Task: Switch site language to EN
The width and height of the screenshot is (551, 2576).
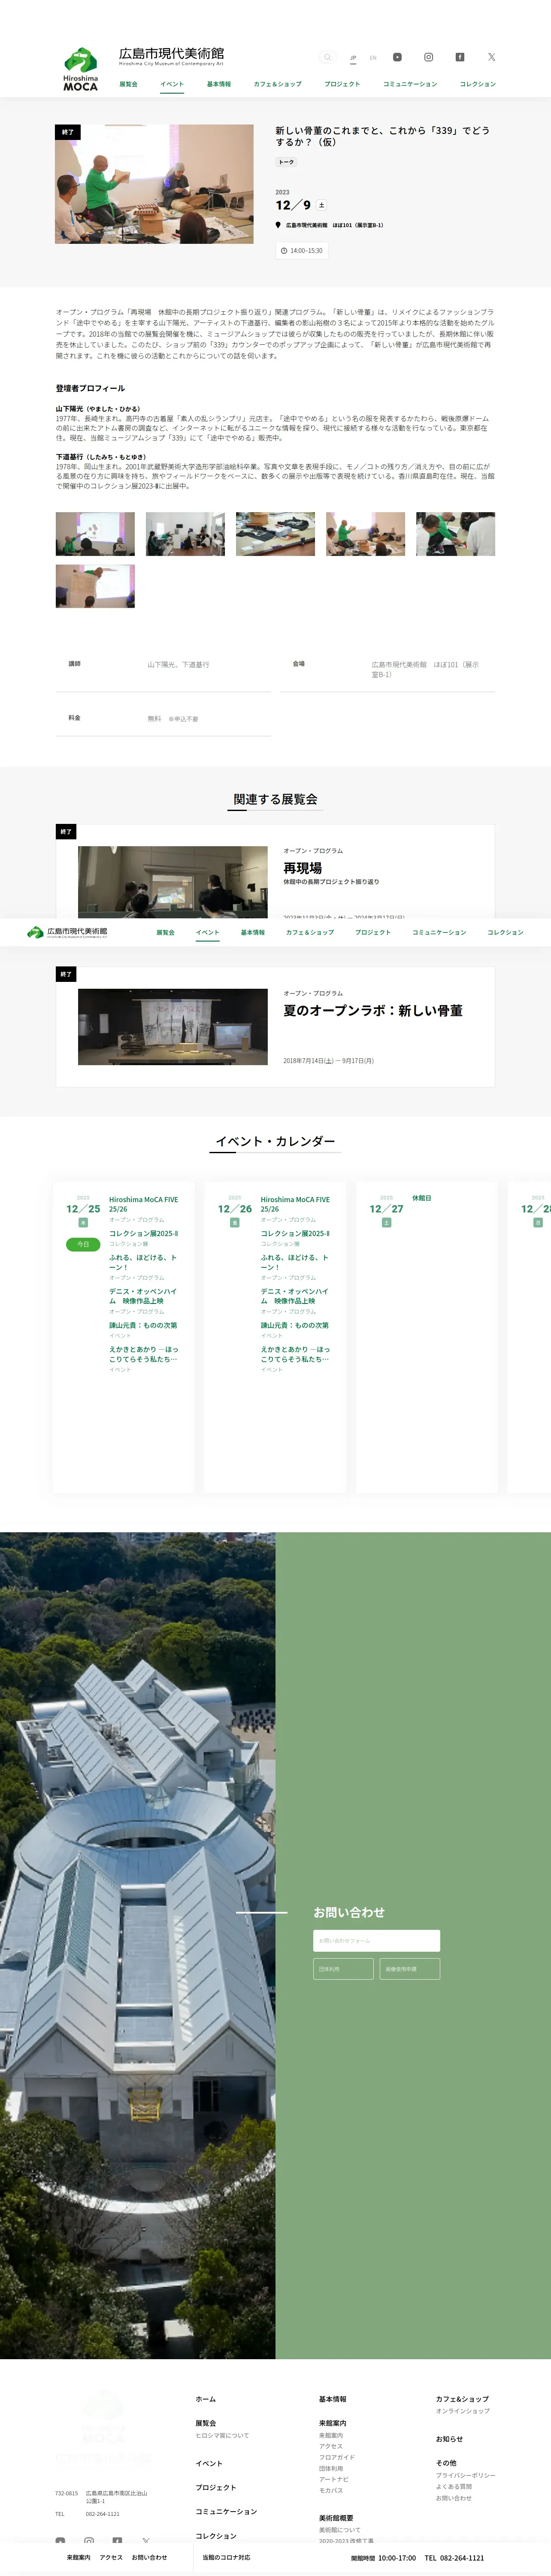Action: [x=373, y=58]
